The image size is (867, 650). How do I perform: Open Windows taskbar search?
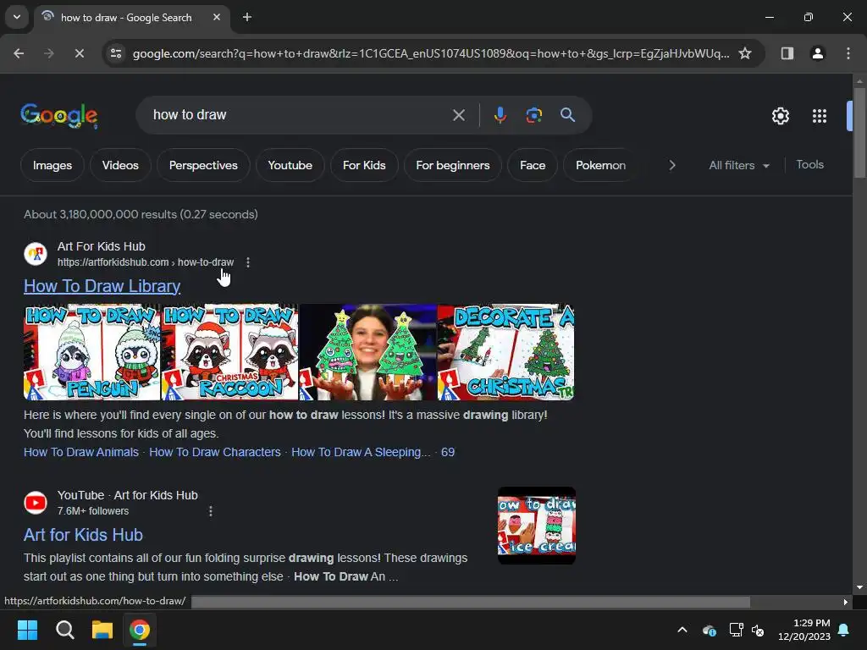(x=64, y=630)
